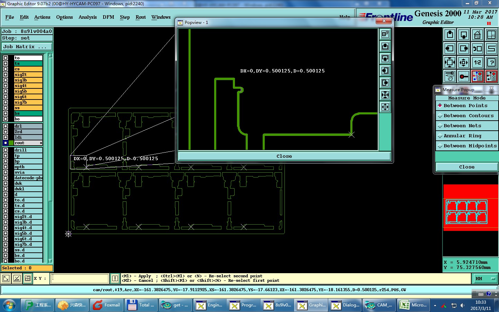The width and height of the screenshot is (499, 312).
Task: Open Foxmail from the taskbar
Action: 107,305
